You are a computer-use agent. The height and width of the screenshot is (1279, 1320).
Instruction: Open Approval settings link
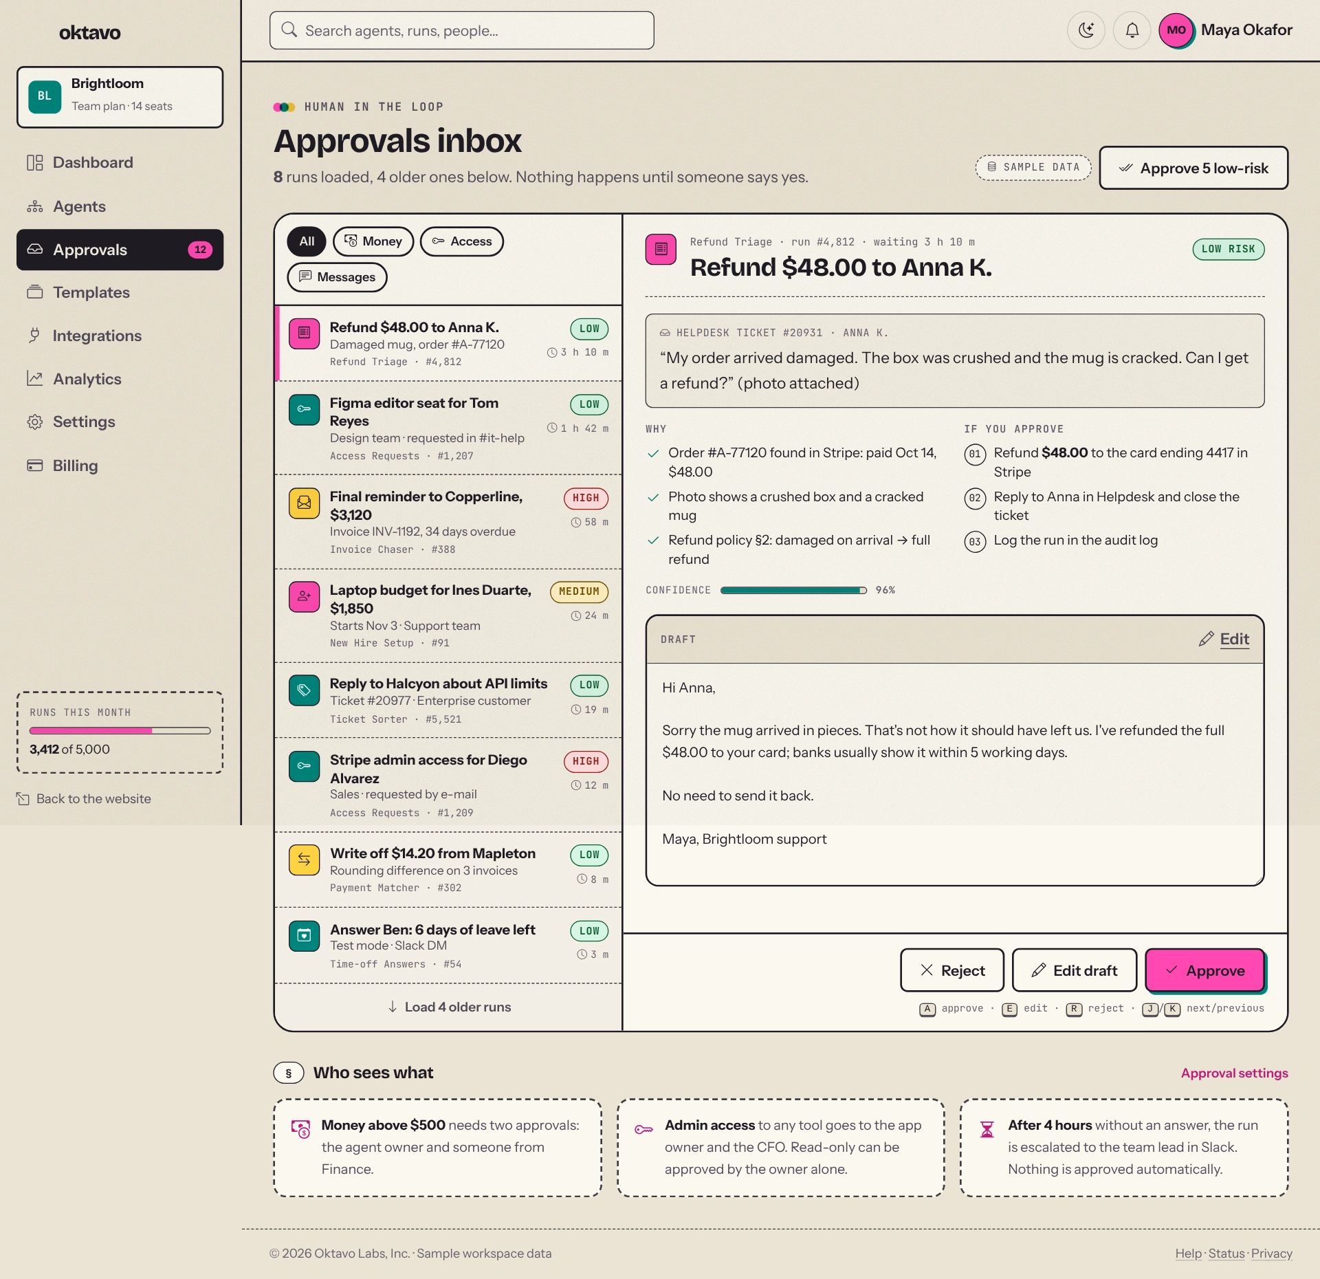(x=1235, y=1073)
